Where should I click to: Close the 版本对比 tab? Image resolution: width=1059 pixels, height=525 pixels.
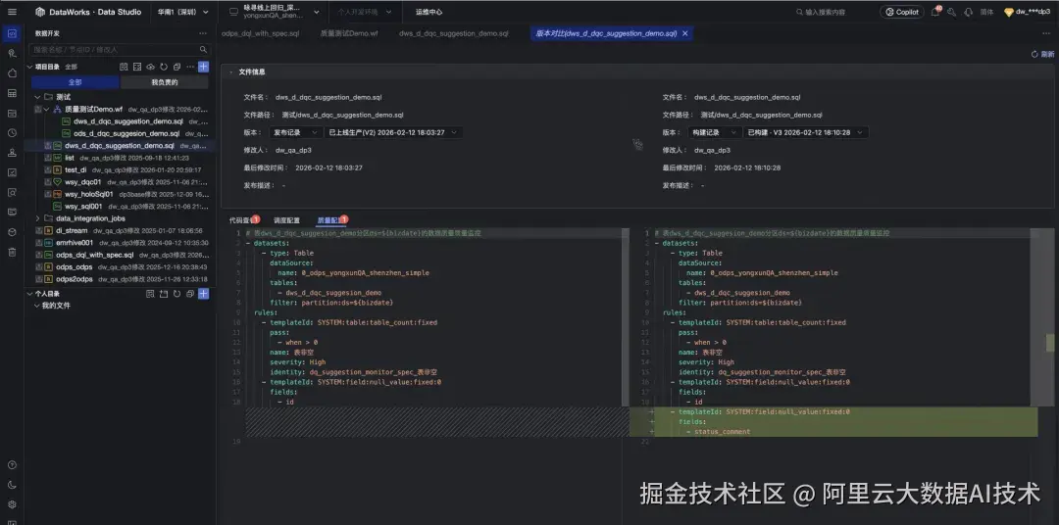(684, 33)
